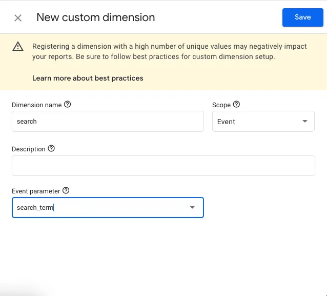327x296 pixels.
Task: Click the warning triangle icon
Action: [18, 47]
